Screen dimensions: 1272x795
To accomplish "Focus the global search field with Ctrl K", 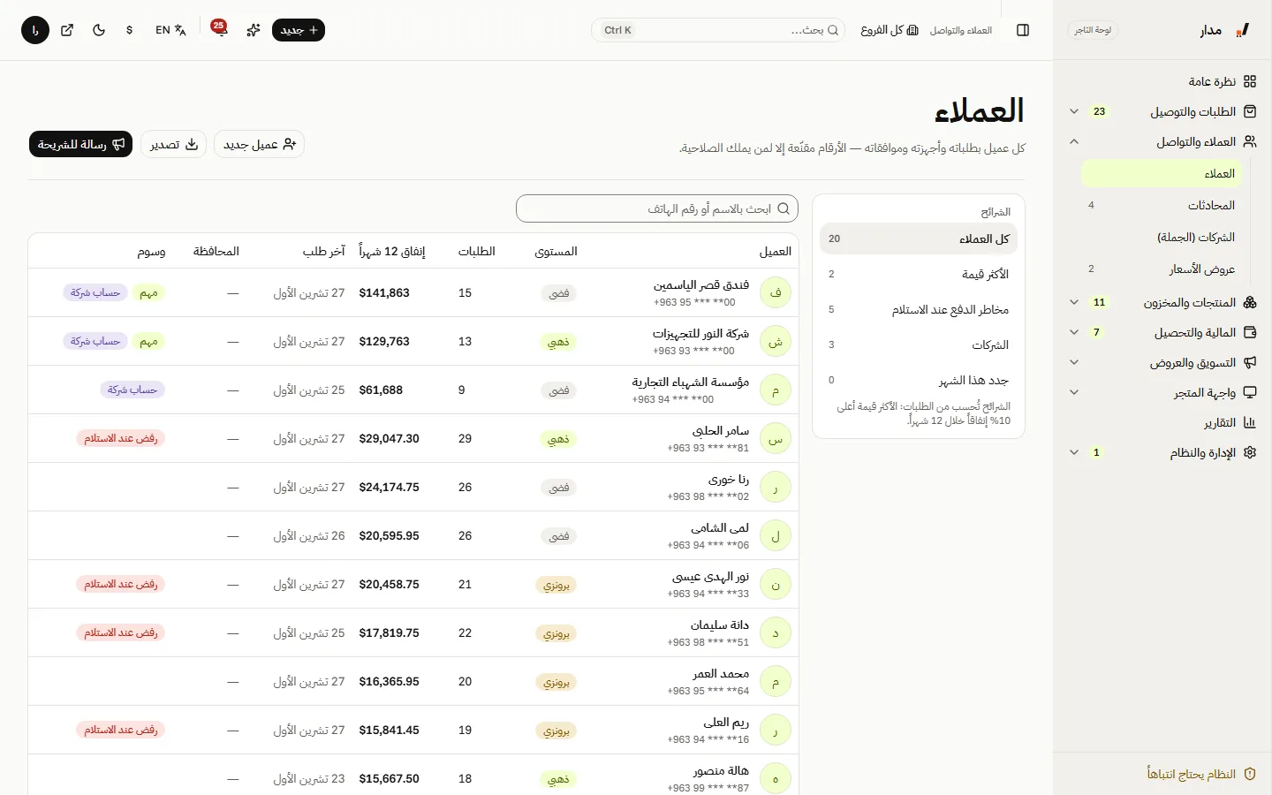I will pos(718,30).
